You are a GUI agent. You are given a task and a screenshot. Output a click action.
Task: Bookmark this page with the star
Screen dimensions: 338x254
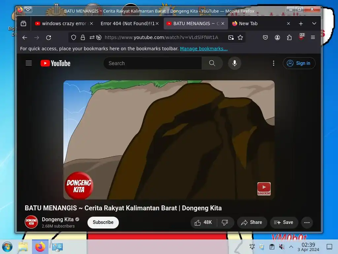pyautogui.click(x=240, y=38)
